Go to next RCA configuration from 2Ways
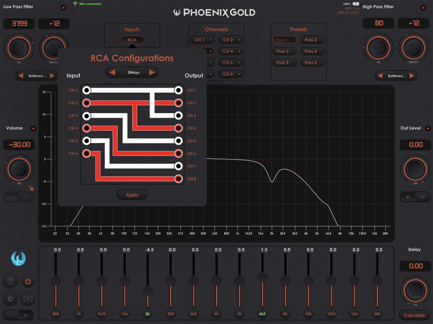The height and width of the screenshot is (324, 433). point(152,73)
